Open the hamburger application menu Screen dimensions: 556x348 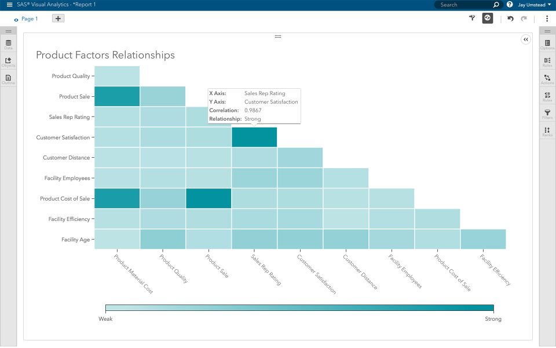[x=9, y=5]
